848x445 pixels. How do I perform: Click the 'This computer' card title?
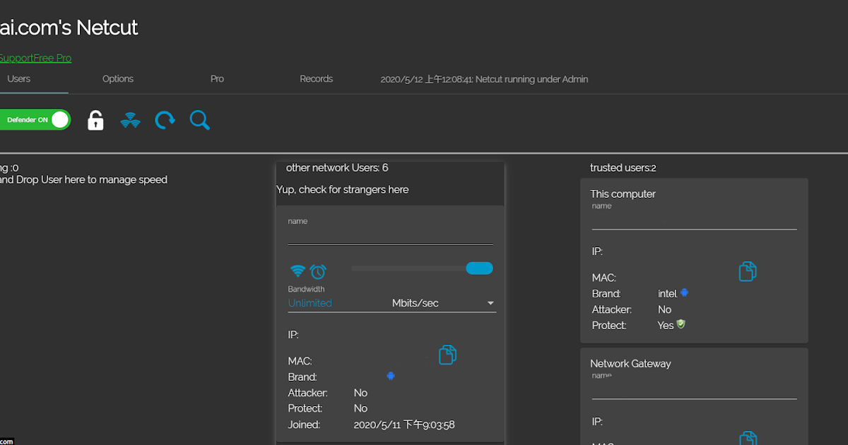(623, 194)
